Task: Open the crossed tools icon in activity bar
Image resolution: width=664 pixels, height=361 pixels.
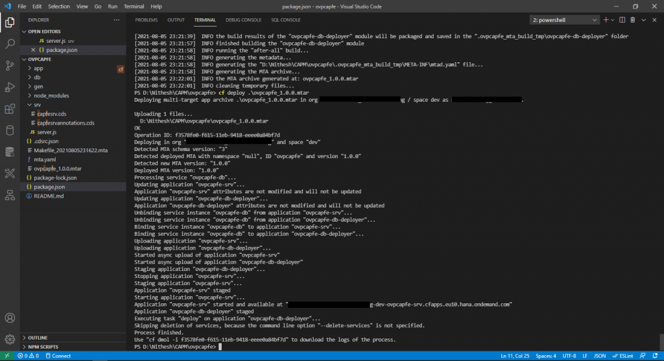Action: (10, 173)
